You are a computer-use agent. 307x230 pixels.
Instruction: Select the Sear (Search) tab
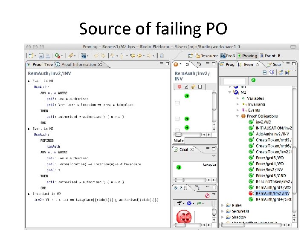tap(274, 65)
